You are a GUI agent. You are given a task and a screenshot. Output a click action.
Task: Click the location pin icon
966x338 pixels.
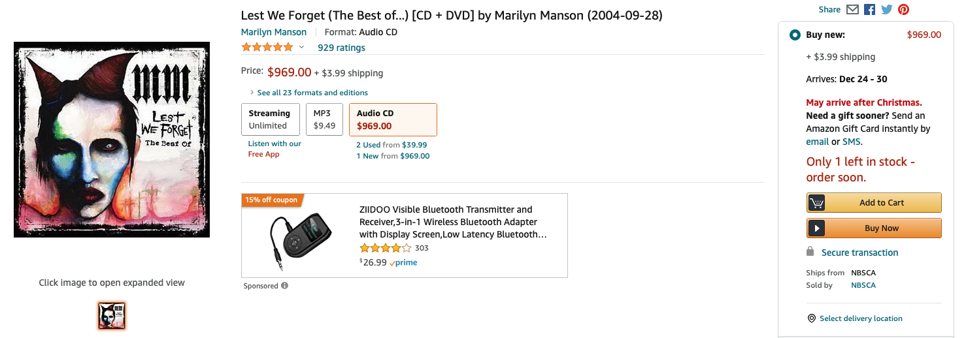[x=812, y=318]
